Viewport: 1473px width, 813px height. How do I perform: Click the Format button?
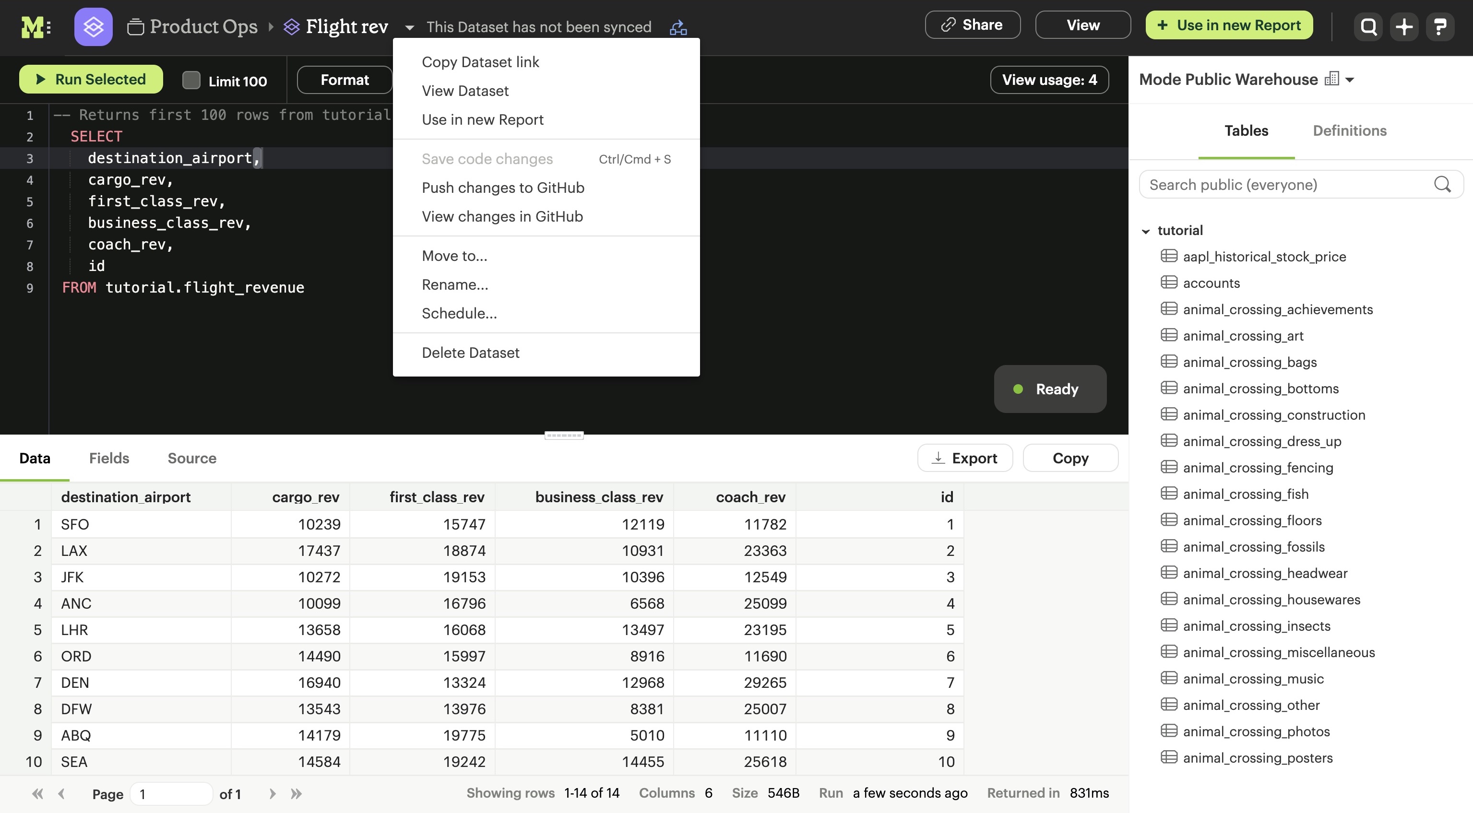[344, 80]
